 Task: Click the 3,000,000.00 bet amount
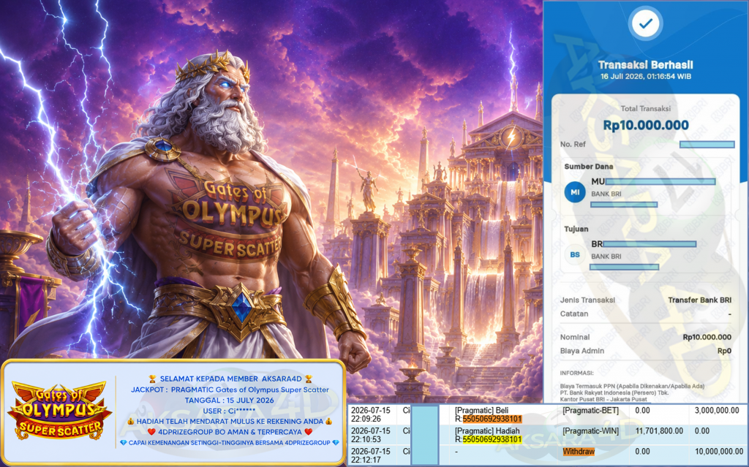point(717,410)
